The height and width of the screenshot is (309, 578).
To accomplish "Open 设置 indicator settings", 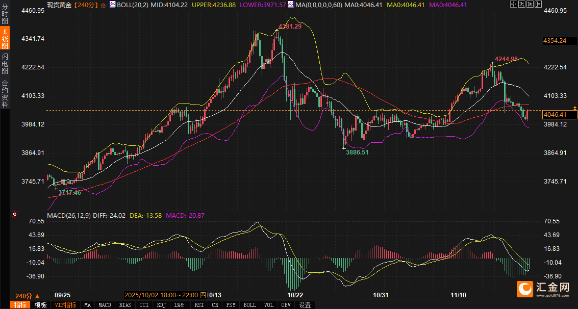I will (305, 305).
